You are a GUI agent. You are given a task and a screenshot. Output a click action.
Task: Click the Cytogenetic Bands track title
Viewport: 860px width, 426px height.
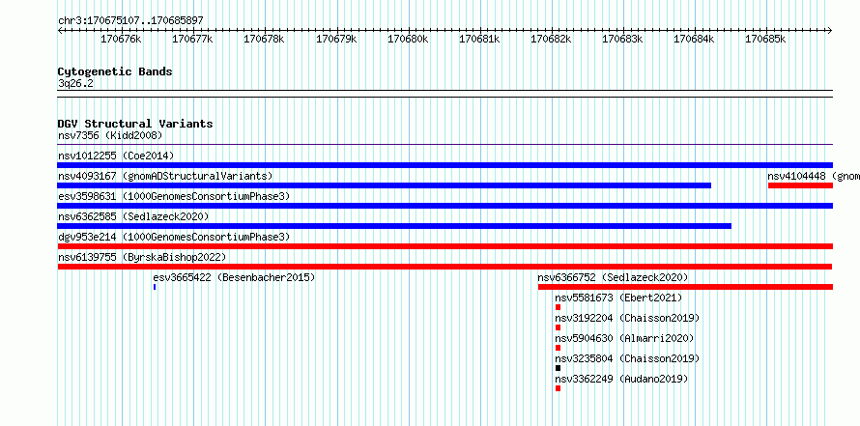[x=115, y=71]
